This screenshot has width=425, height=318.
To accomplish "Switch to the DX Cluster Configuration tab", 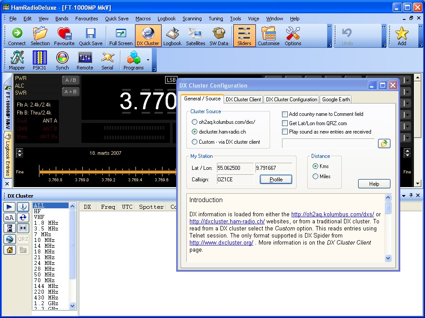I will 291,100.
